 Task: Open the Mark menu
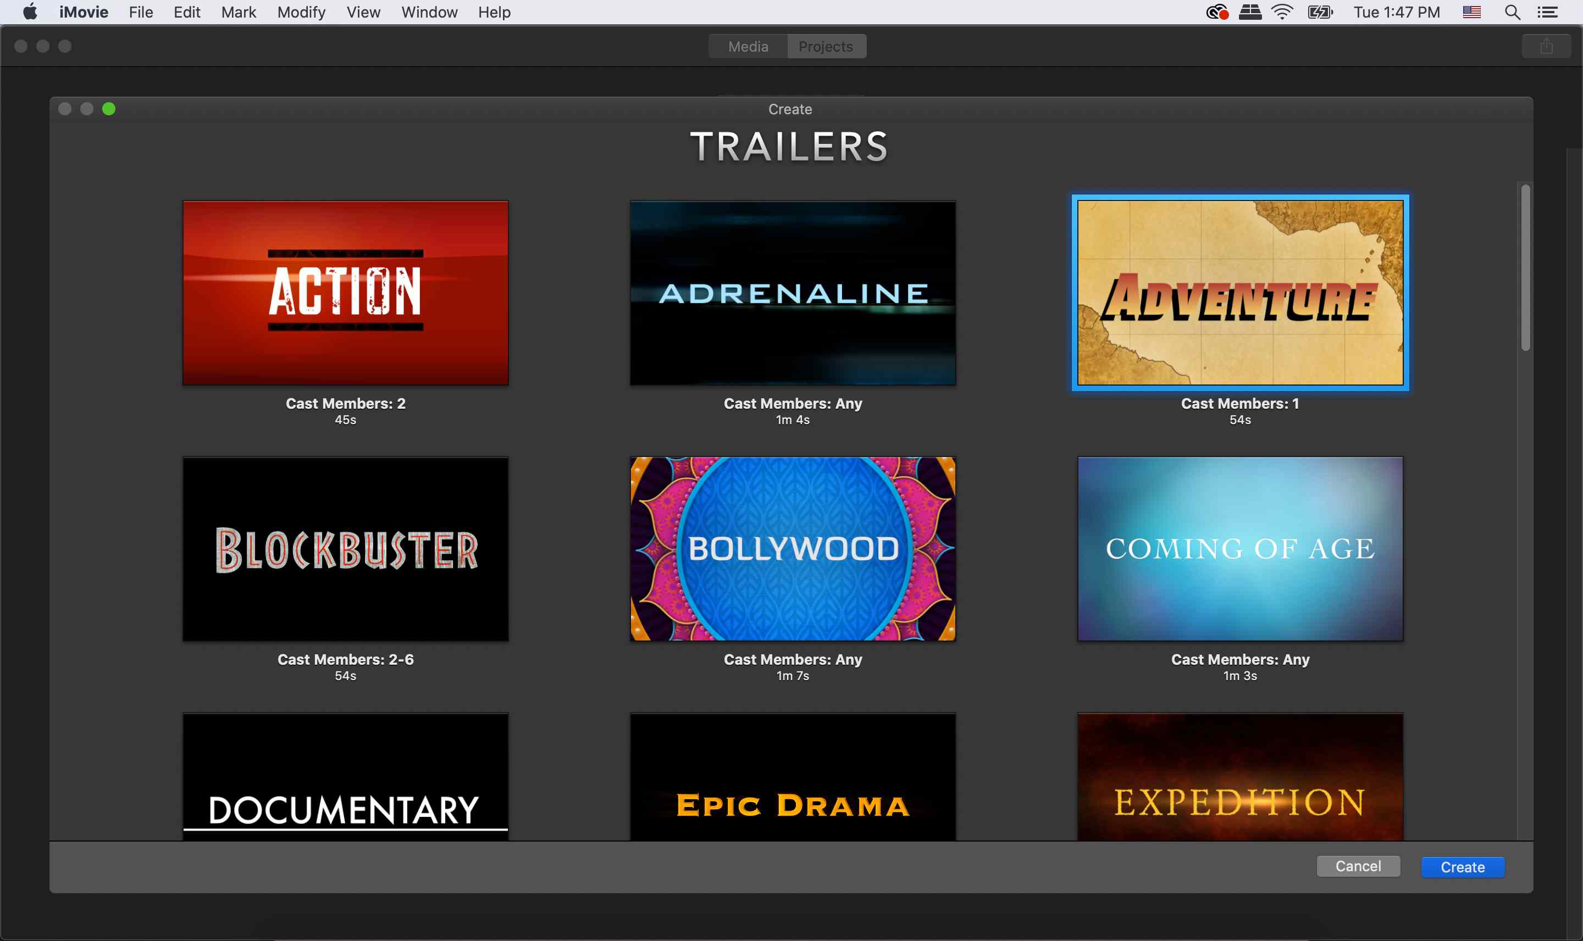coord(239,12)
